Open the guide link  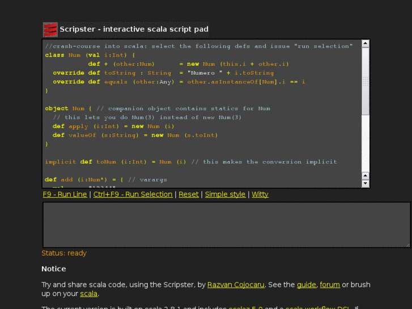click(307, 285)
